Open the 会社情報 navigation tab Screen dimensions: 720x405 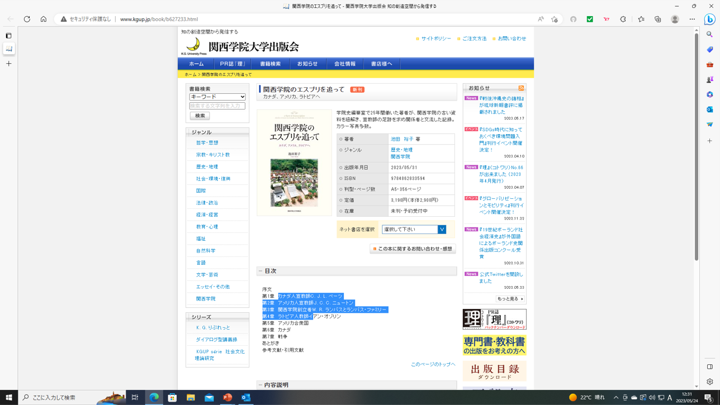(x=345, y=64)
